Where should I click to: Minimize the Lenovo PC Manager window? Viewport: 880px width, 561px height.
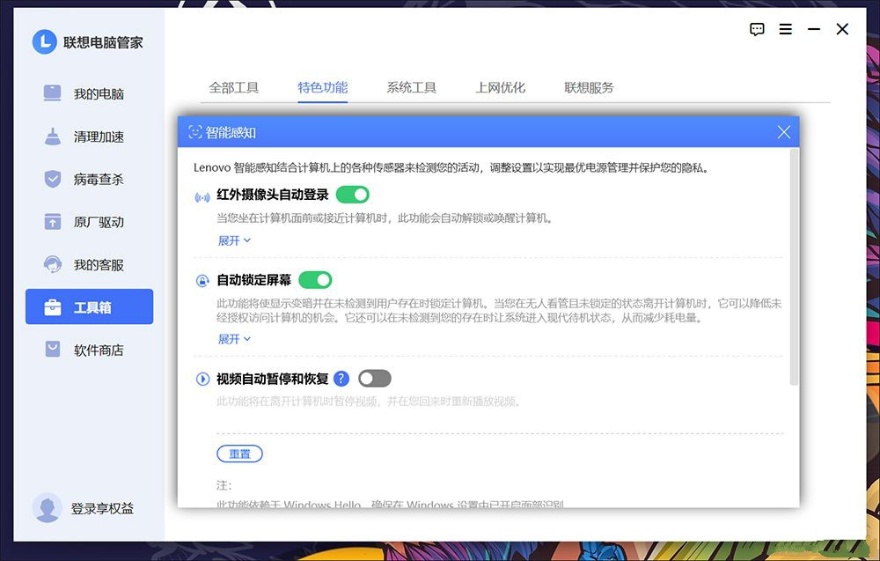click(x=814, y=29)
